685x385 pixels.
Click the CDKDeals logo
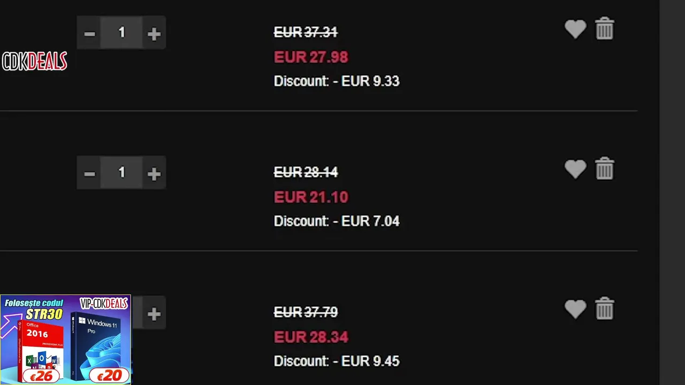34,61
